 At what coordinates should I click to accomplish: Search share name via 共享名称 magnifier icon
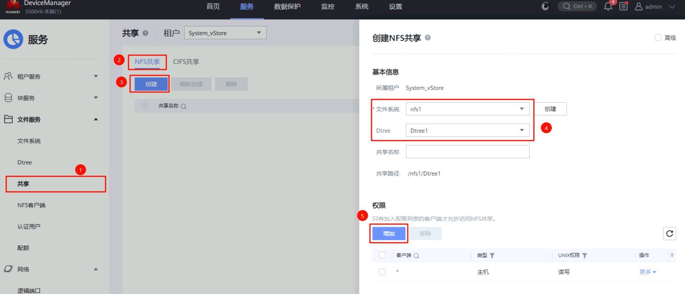[183, 106]
